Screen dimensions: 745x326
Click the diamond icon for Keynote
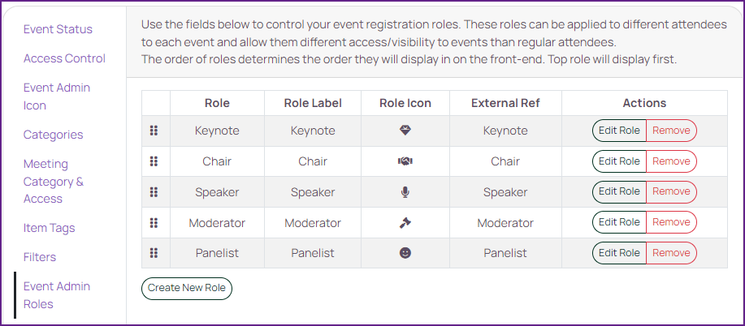point(405,131)
